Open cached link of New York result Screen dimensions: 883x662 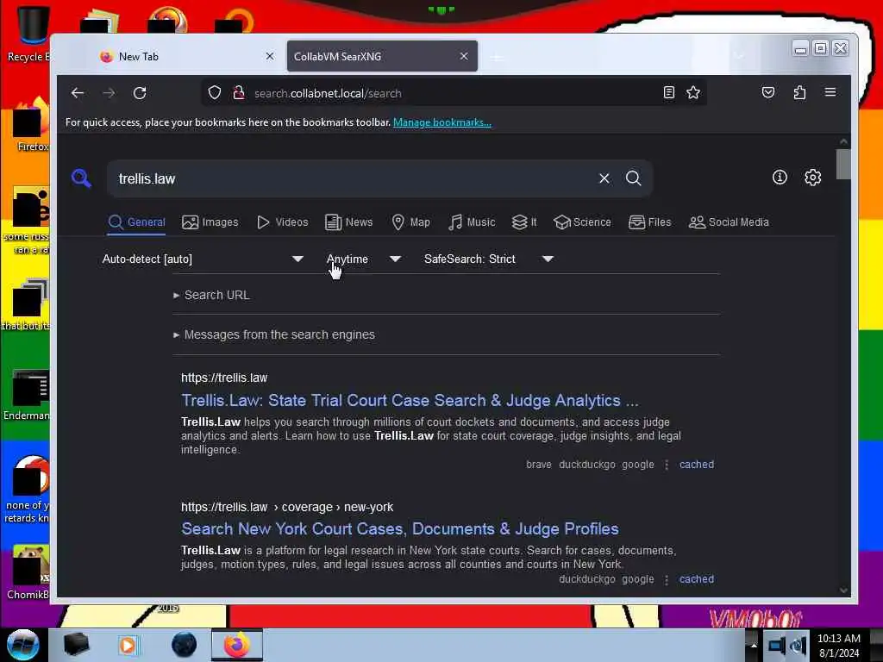click(697, 579)
